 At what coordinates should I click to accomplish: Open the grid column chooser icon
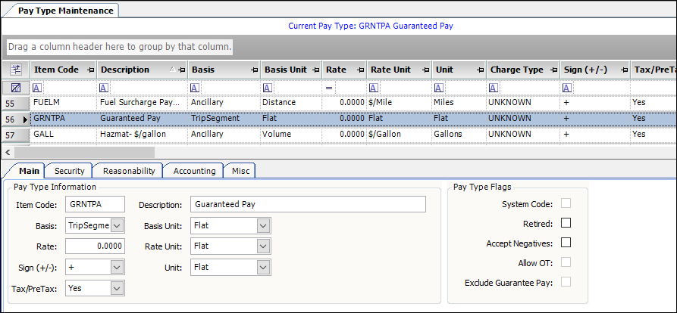pos(15,70)
